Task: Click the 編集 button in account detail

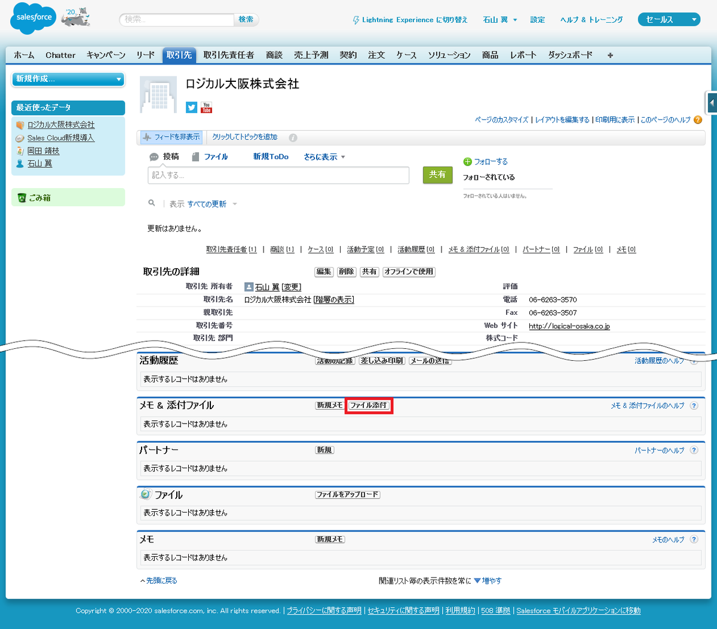Action: [x=324, y=272]
